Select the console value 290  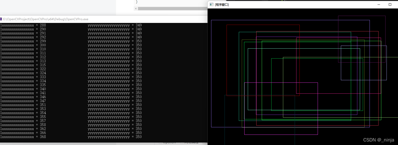coord(43,29)
